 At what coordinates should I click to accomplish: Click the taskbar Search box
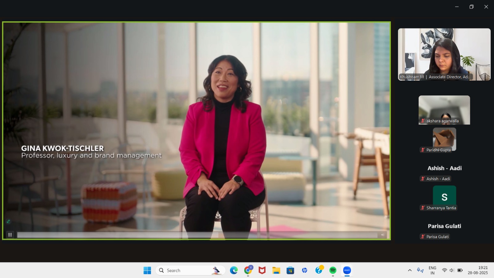pyautogui.click(x=190, y=271)
